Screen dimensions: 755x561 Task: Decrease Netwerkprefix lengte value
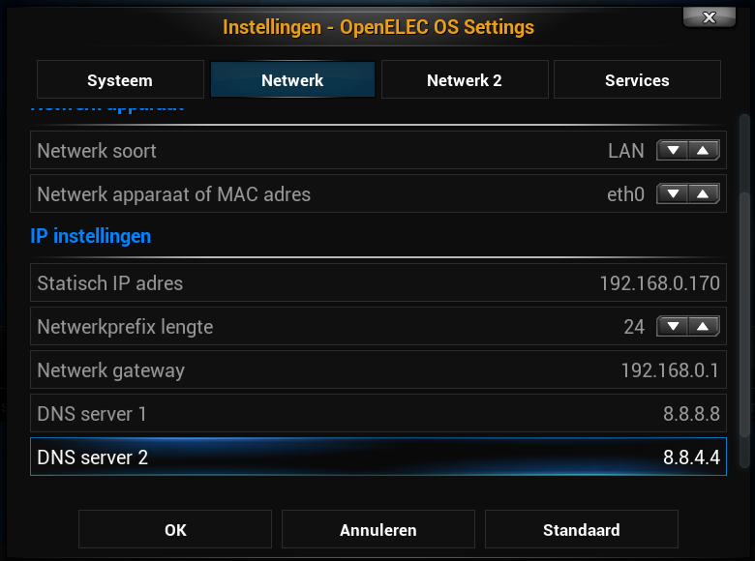pos(674,327)
